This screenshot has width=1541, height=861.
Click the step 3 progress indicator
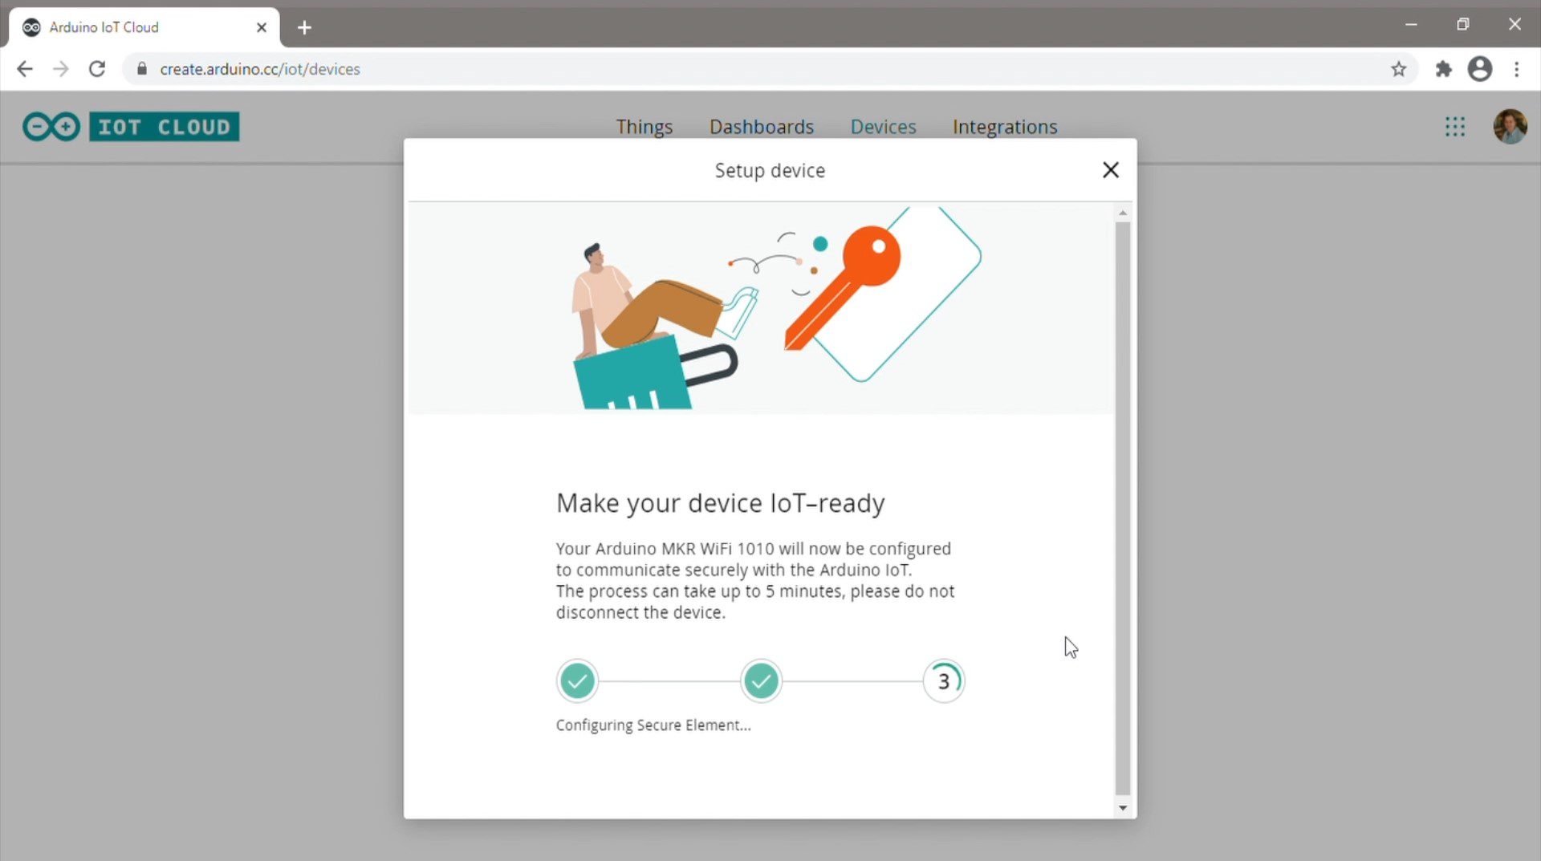(x=943, y=681)
